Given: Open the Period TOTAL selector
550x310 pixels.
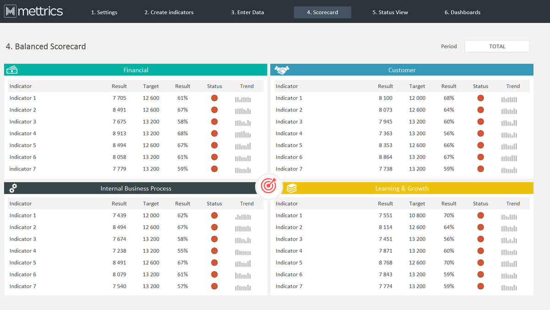Looking at the screenshot, I should pyautogui.click(x=497, y=46).
